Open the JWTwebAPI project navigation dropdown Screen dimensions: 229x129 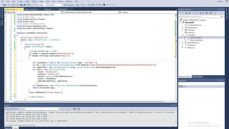[x=33, y=12]
